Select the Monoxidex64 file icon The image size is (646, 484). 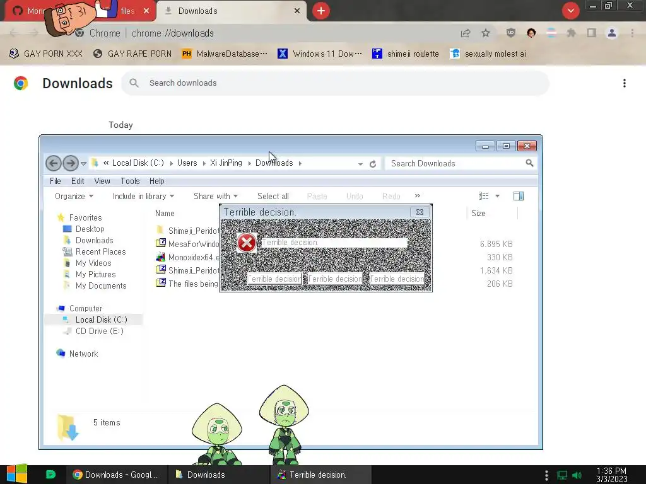(x=160, y=257)
